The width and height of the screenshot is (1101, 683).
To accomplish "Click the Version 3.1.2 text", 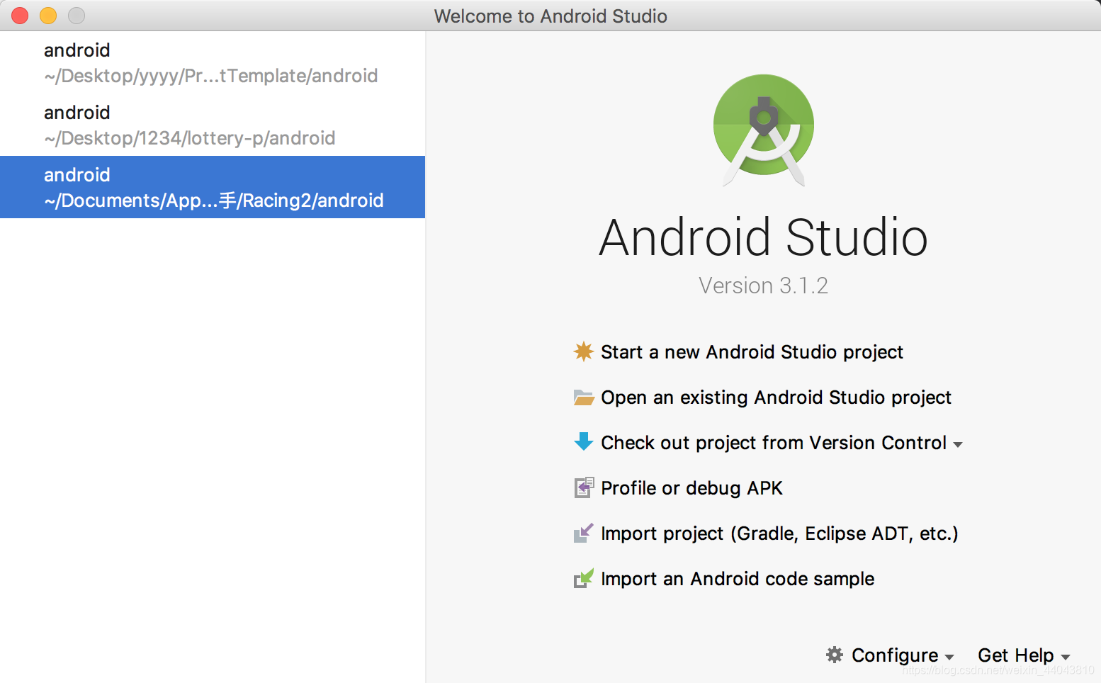I will 764,286.
